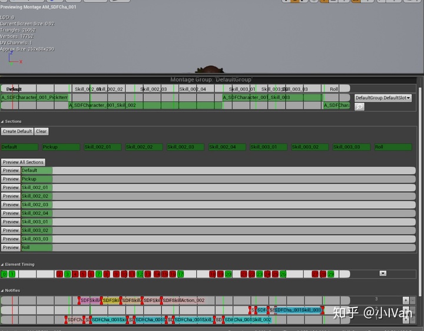Select the Skill_002_01 section box in Sections row
The image size is (424, 331).
click(x=102, y=147)
